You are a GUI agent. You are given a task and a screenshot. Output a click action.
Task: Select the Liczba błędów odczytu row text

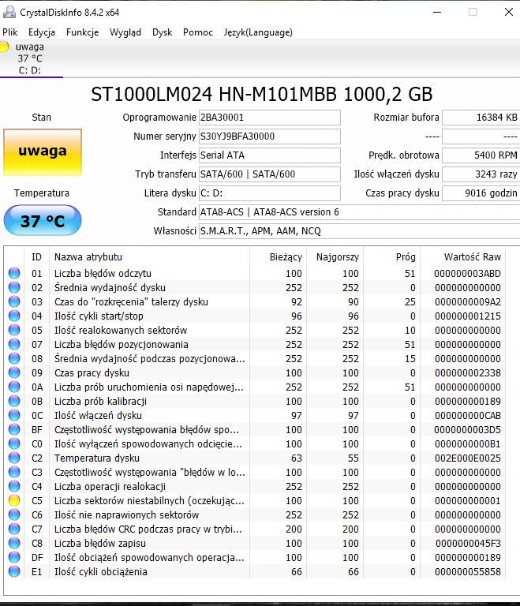(x=103, y=273)
